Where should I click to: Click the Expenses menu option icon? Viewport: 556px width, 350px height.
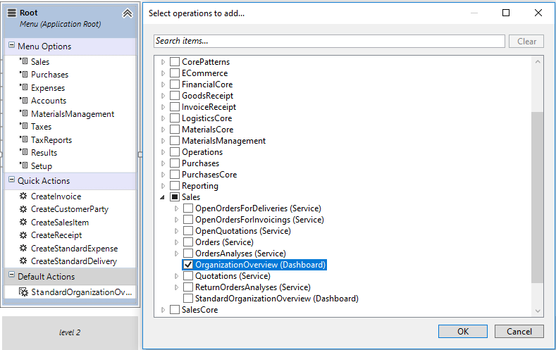click(x=24, y=87)
